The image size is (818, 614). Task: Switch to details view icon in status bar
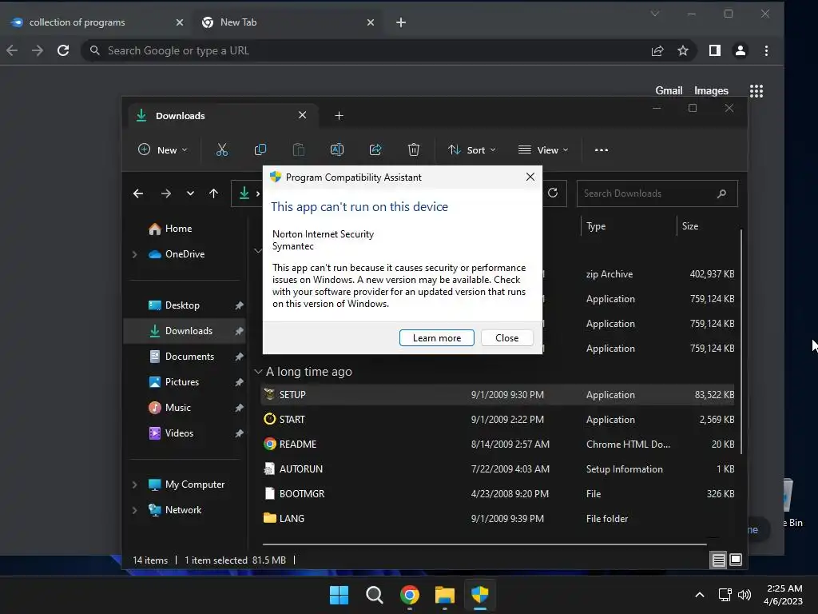coord(718,560)
